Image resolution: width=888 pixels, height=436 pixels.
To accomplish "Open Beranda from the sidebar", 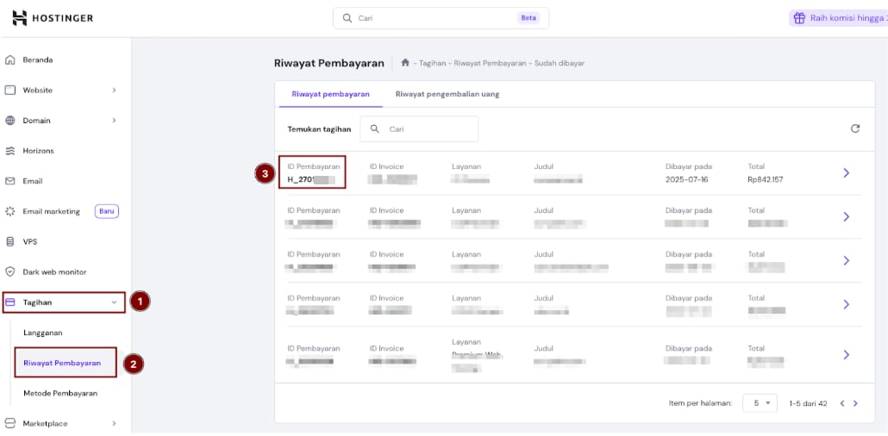I will 37,60.
